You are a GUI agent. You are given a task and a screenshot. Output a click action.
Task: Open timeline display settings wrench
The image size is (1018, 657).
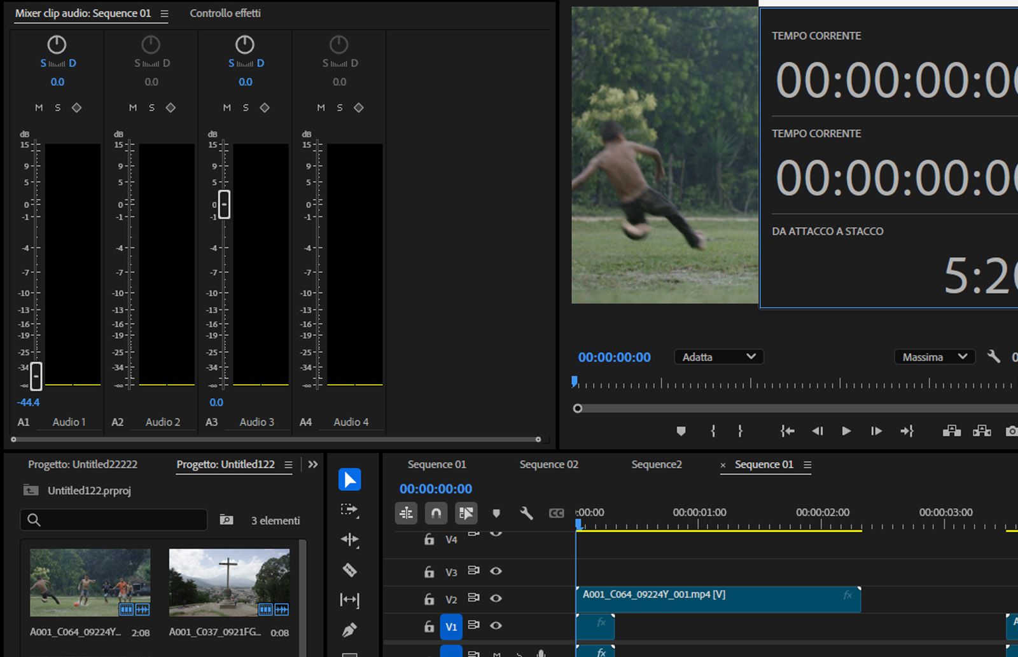click(526, 513)
